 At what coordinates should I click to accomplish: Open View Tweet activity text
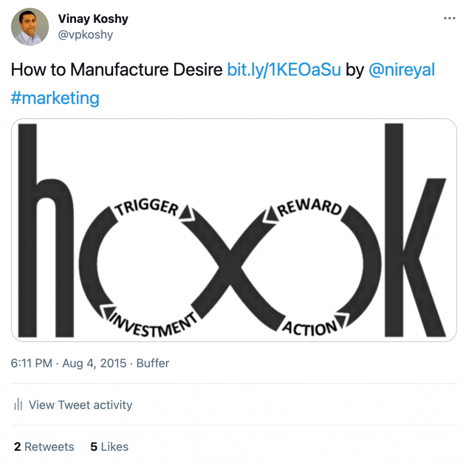tap(80, 405)
